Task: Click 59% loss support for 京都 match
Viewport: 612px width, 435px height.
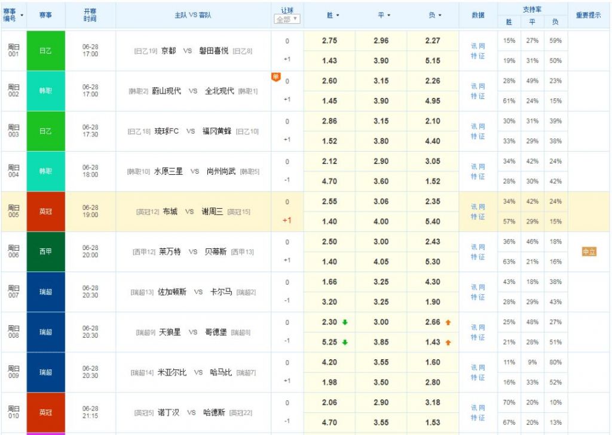Action: tap(555, 41)
